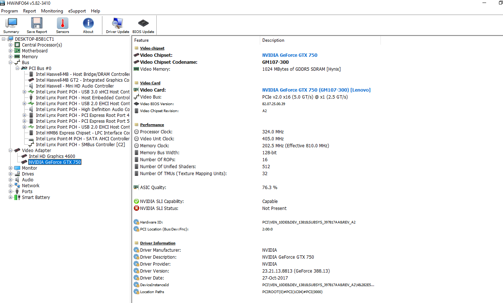Select Lynx Point-M PCH SATA AHCI Controller
Viewport: 503px width, 303px height.
pos(83,138)
